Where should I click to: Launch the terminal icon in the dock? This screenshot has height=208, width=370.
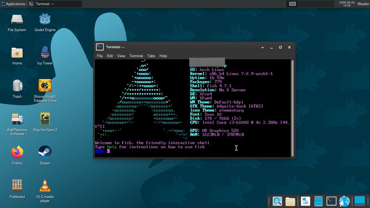[331, 201]
